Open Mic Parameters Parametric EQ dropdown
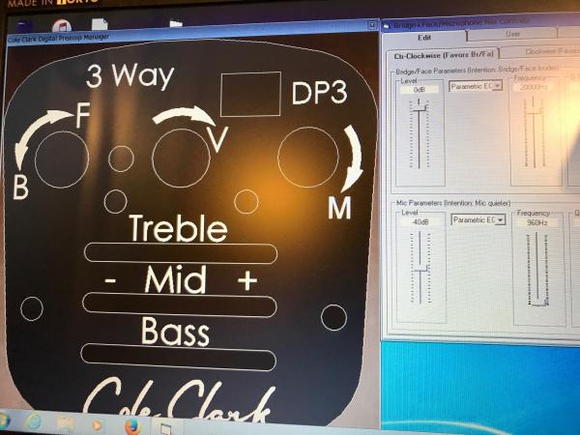 (500, 220)
